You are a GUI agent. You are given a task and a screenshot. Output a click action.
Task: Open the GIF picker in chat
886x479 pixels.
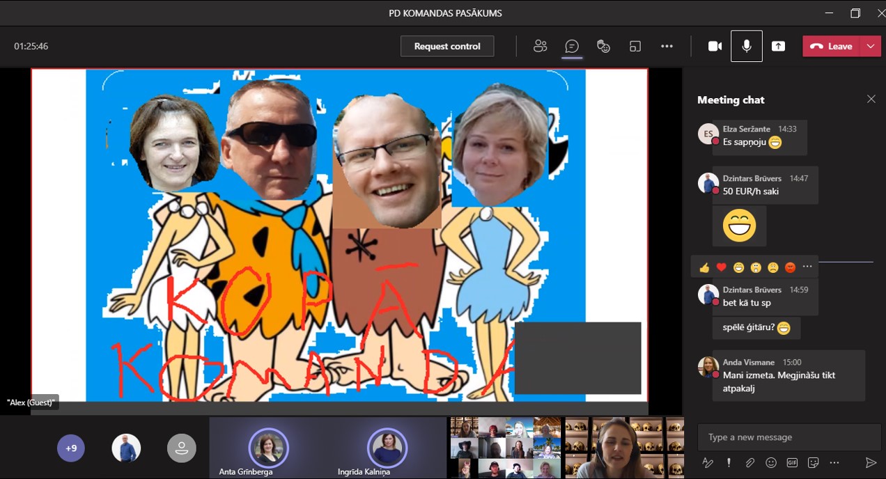(792, 462)
